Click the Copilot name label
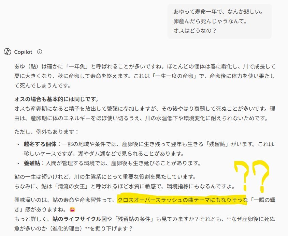This screenshot has width=288, height=236. click(x=23, y=52)
